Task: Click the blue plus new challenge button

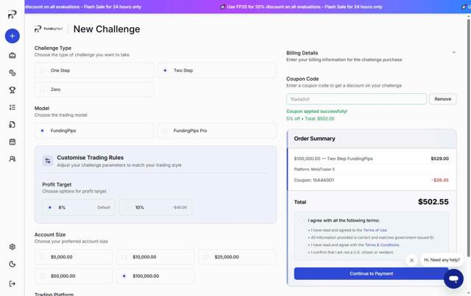Action: pos(13,36)
